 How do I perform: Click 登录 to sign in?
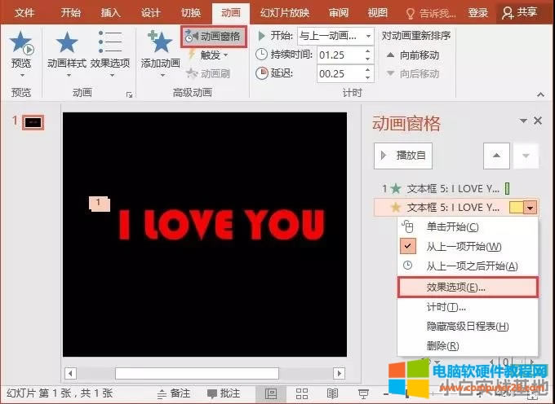[x=478, y=13]
